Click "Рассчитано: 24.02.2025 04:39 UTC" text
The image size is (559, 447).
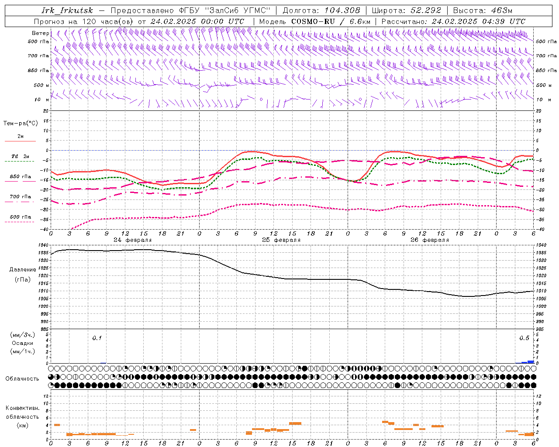(453, 21)
